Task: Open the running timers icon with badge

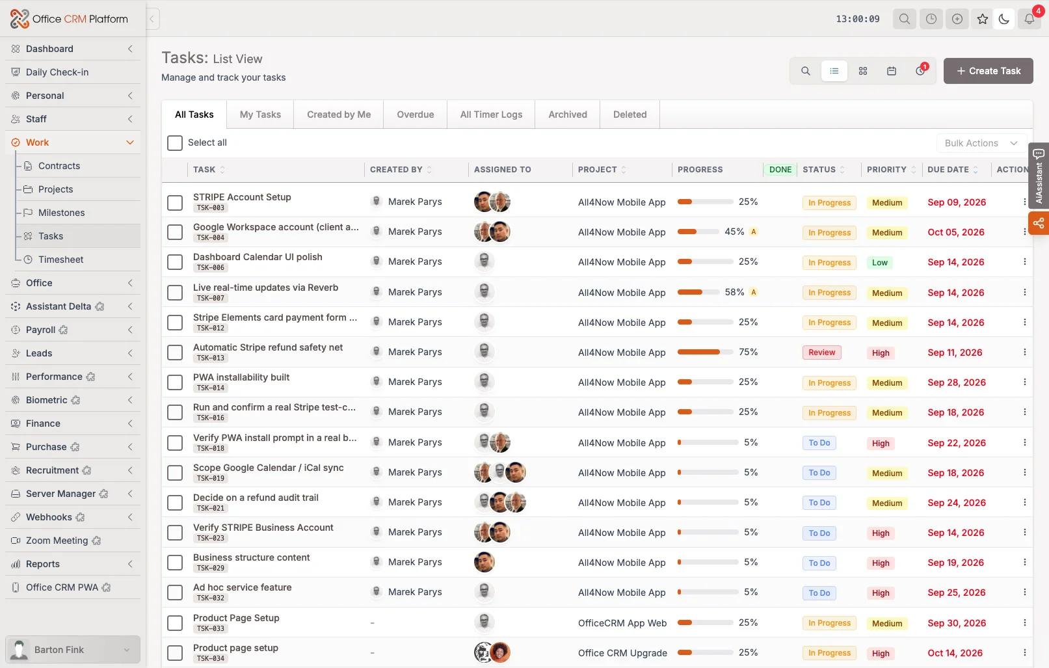Action: coord(920,71)
